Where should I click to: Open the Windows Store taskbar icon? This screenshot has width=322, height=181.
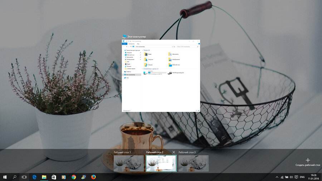[54, 177]
